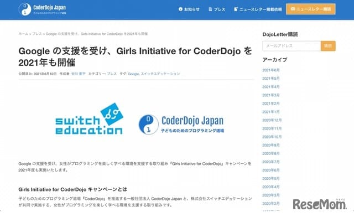Screen dimensions: 354x217
Task: Open the 2020年8月 archive
Action: pyautogui.click(x=271, y=154)
